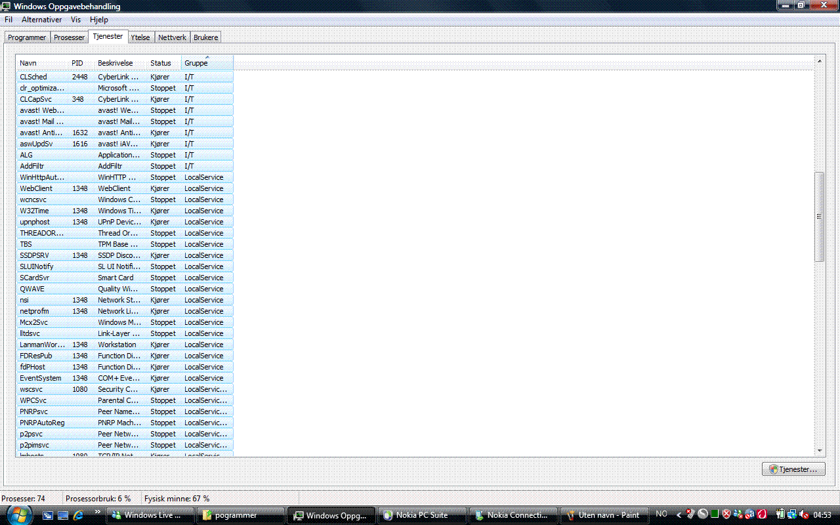Screen dimensions: 840x525
Task: Select the QWAVE service row
Action: point(125,289)
